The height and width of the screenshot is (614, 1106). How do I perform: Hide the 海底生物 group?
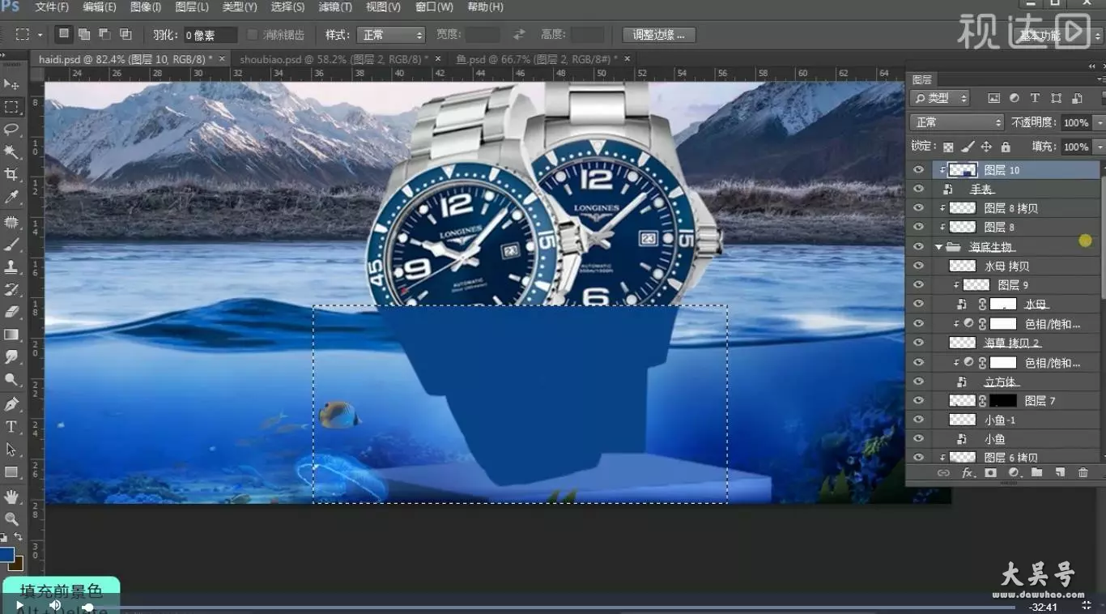(x=918, y=247)
